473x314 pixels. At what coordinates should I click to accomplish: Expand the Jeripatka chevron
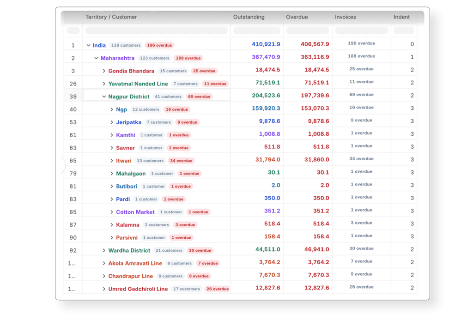pyautogui.click(x=112, y=122)
